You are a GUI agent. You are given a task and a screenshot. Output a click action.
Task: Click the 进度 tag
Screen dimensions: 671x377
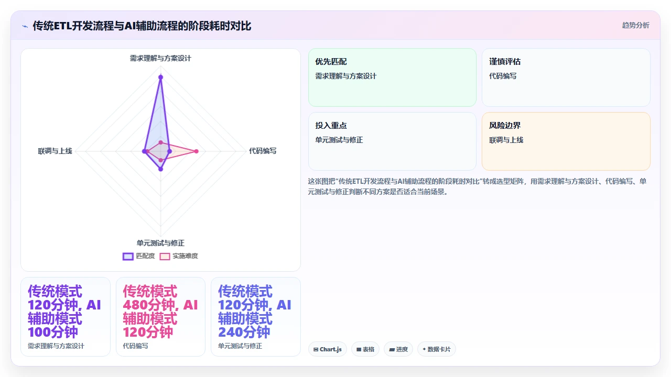(398, 349)
